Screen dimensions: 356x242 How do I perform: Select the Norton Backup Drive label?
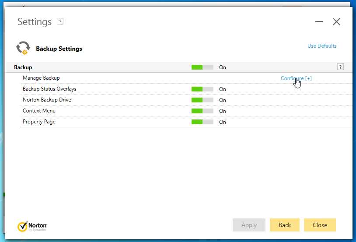pyautogui.click(x=47, y=100)
